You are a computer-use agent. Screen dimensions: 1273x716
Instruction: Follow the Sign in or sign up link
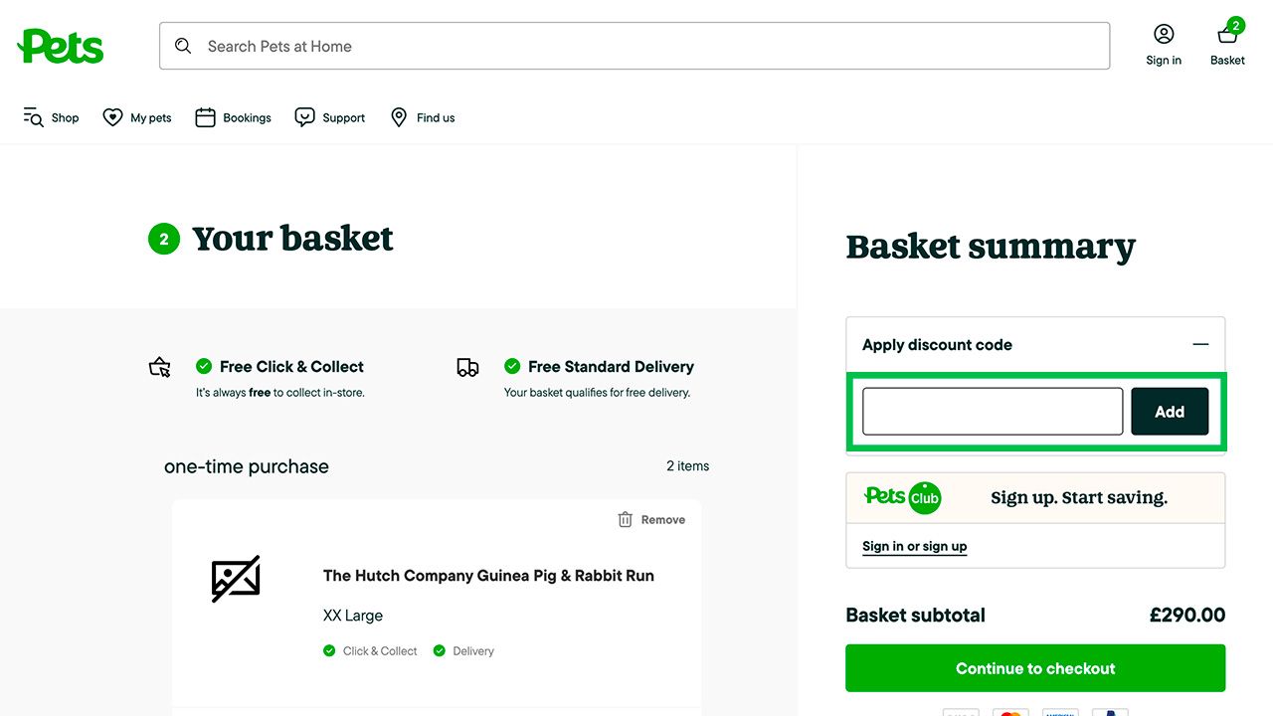click(914, 546)
